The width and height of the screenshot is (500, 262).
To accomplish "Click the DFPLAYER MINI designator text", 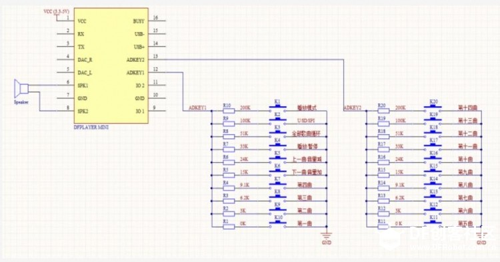I will click(91, 128).
